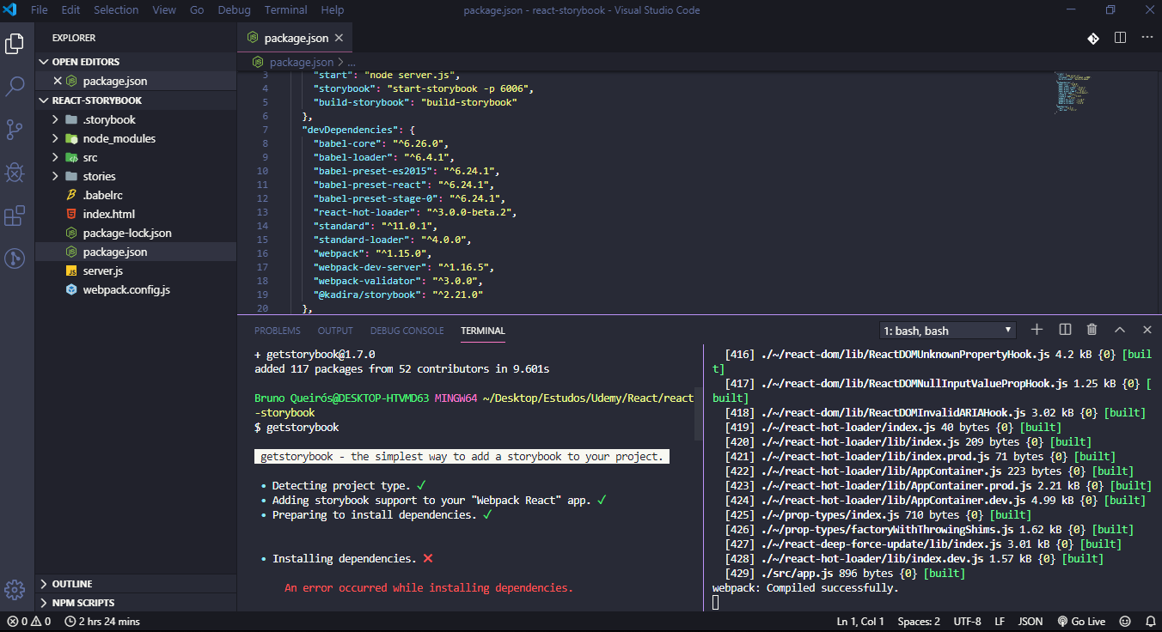This screenshot has width=1162, height=632.
Task: Open the Terminal menu
Action: 285,9
